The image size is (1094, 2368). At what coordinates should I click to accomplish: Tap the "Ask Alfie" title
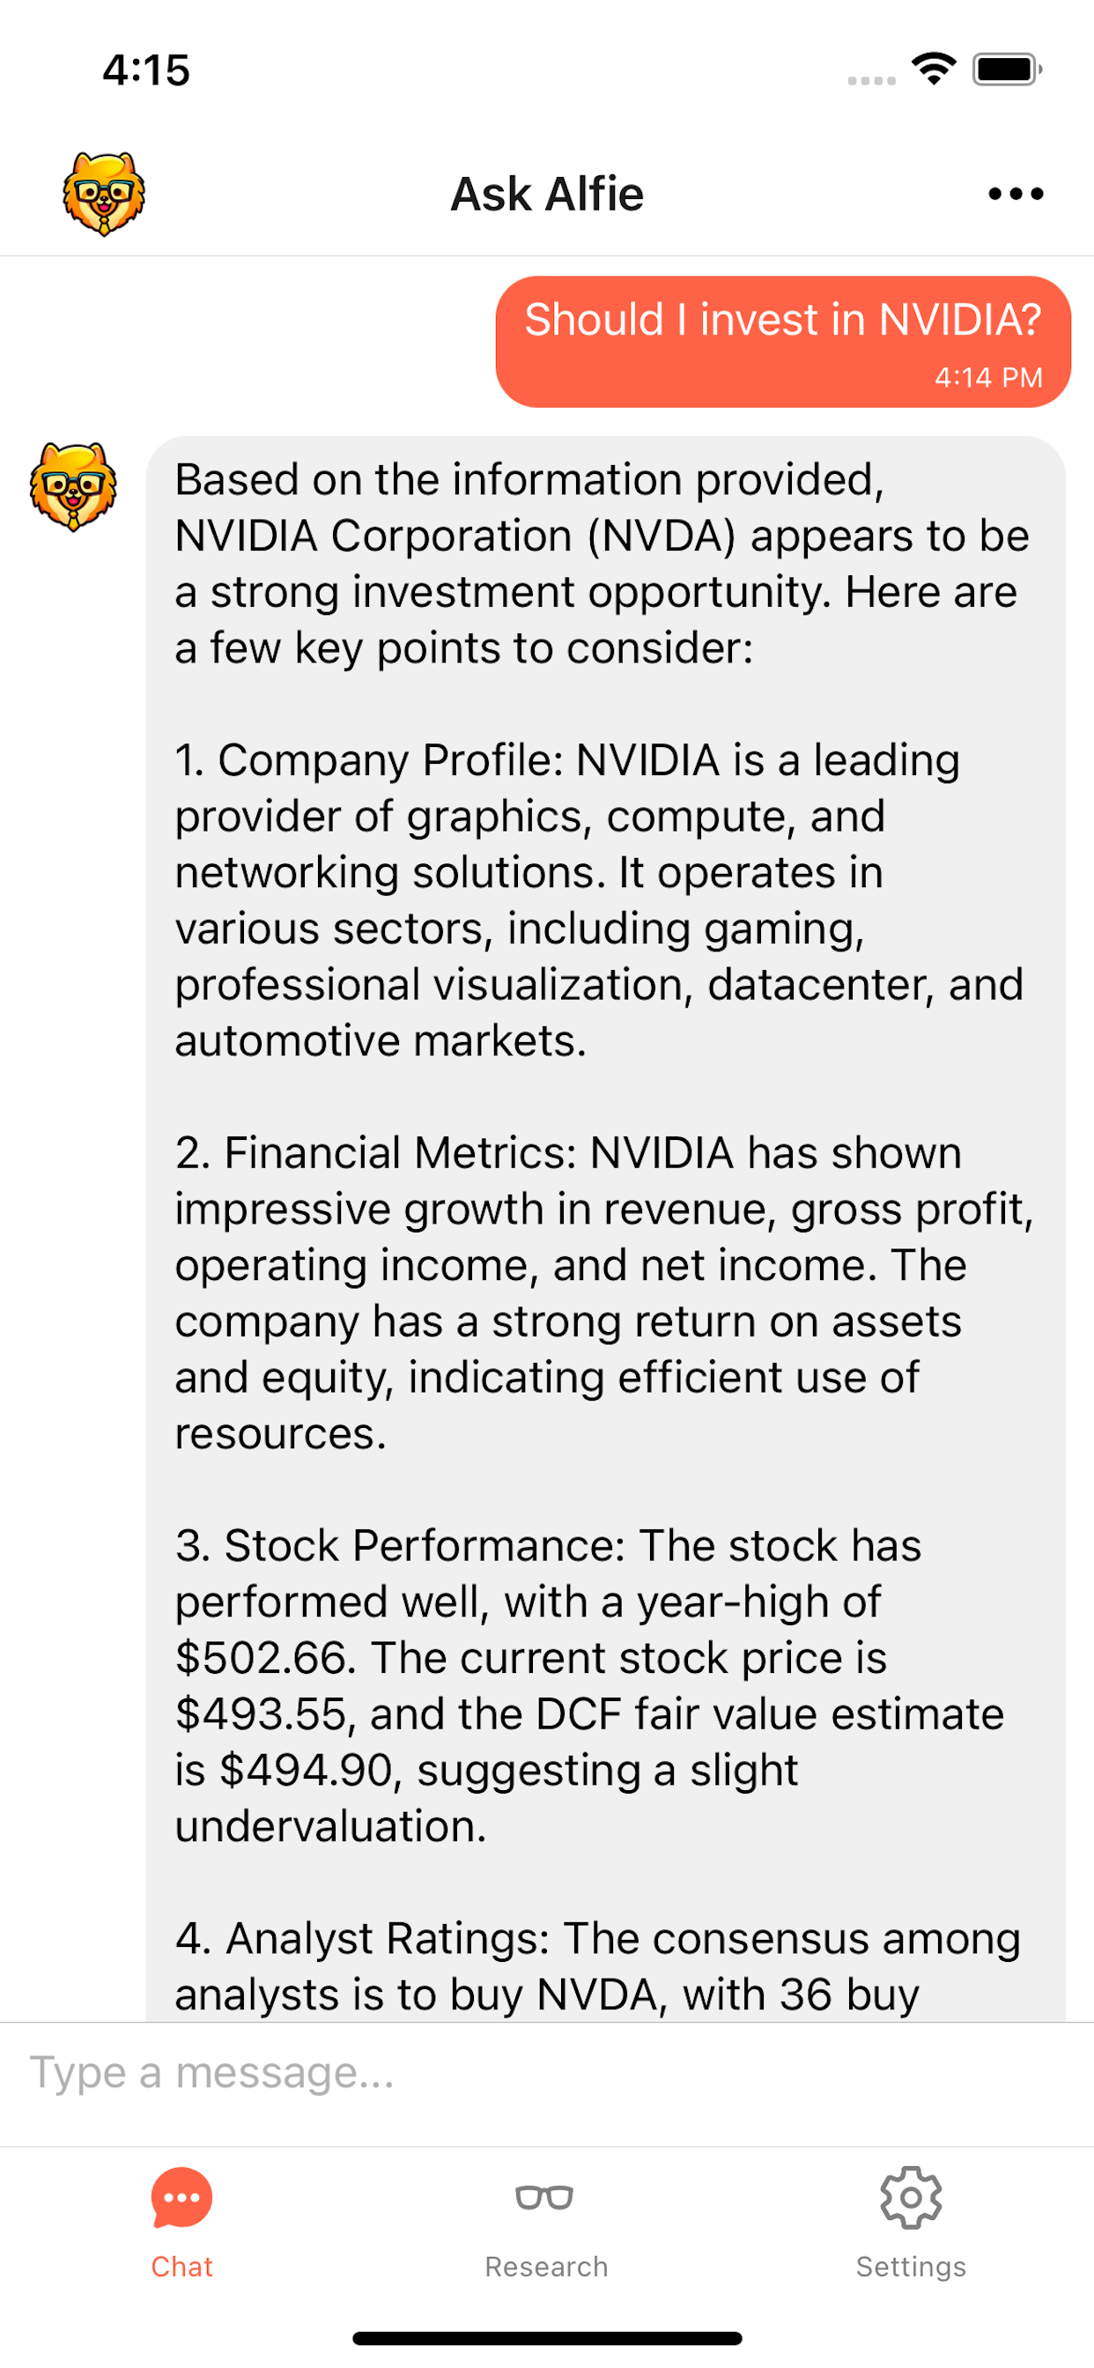pos(547,194)
